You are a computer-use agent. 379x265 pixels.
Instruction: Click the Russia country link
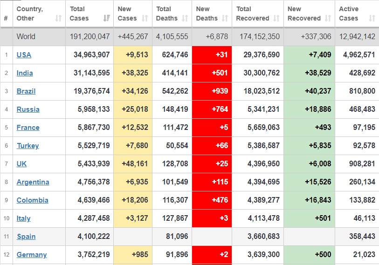pos(28,109)
